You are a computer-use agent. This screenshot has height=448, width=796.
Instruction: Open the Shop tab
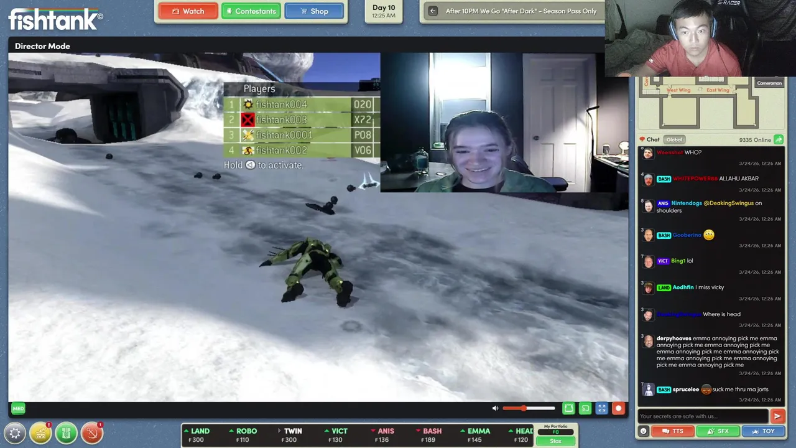click(314, 11)
